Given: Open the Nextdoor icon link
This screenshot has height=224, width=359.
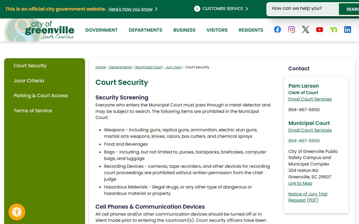Looking at the screenshot, I should pos(333,29).
